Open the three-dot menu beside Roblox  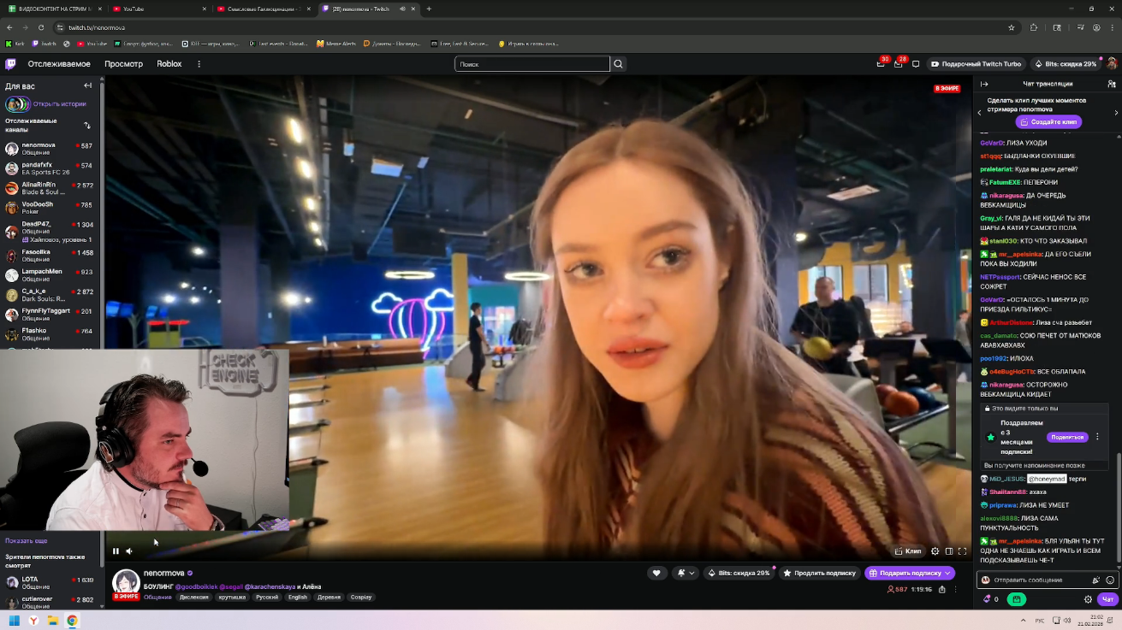(x=199, y=64)
